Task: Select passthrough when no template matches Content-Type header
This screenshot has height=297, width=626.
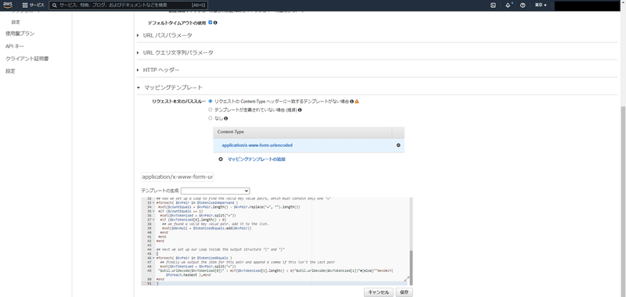Action: click(210, 102)
